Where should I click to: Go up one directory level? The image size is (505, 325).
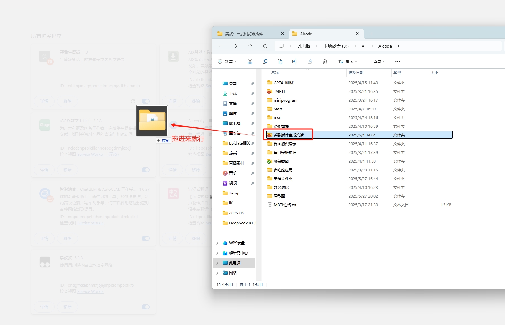click(x=250, y=46)
